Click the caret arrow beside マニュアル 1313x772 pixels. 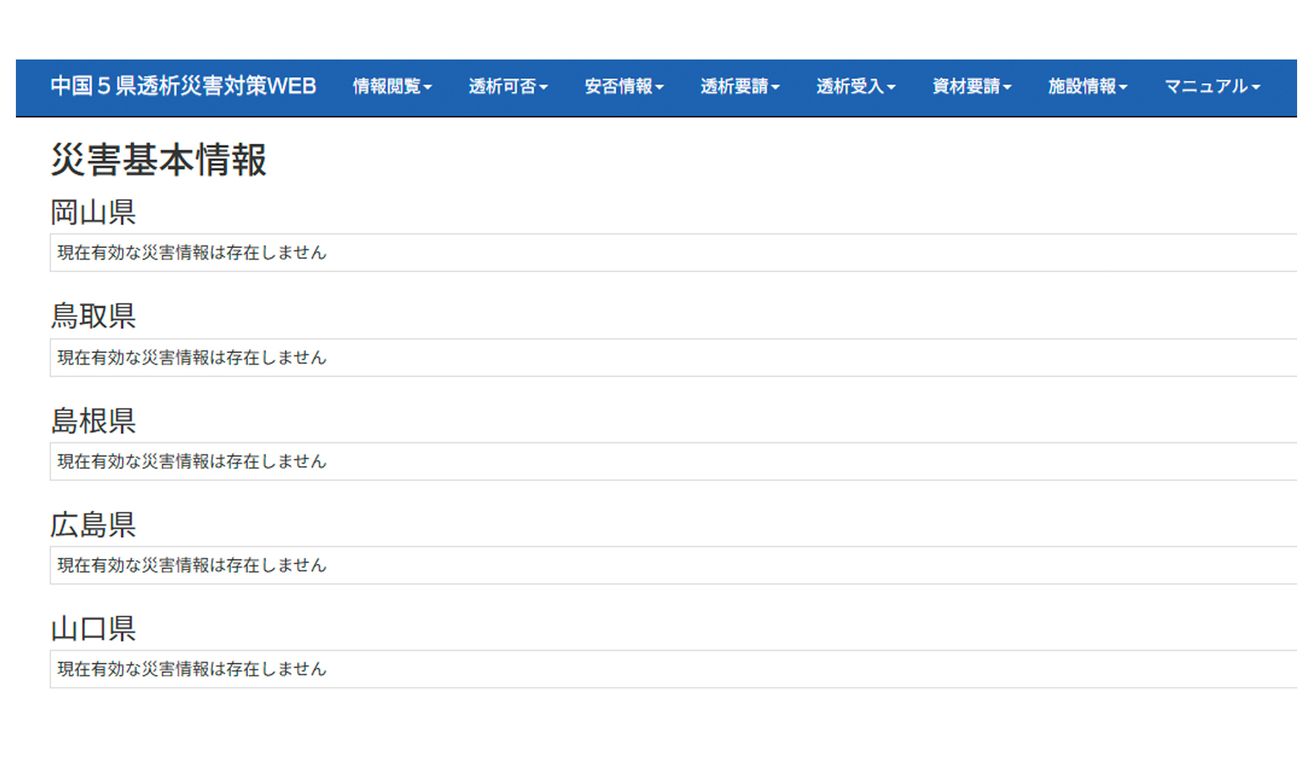1255,88
